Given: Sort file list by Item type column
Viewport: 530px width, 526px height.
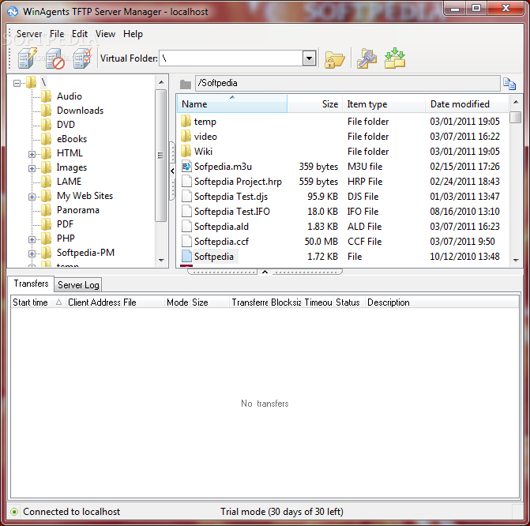Looking at the screenshot, I should coord(384,104).
